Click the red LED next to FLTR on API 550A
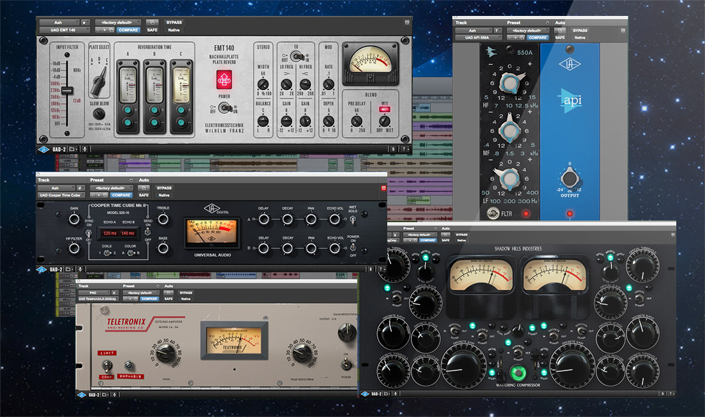This screenshot has height=417, width=705. pyautogui.click(x=526, y=214)
